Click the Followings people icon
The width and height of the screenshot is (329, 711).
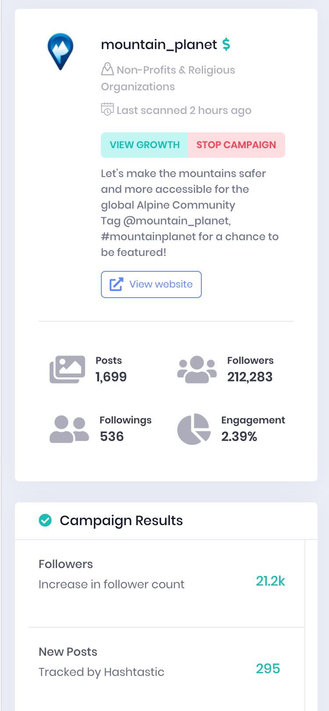[69, 429]
